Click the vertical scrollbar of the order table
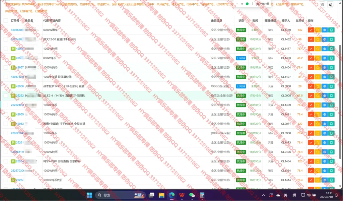 coord(340,102)
